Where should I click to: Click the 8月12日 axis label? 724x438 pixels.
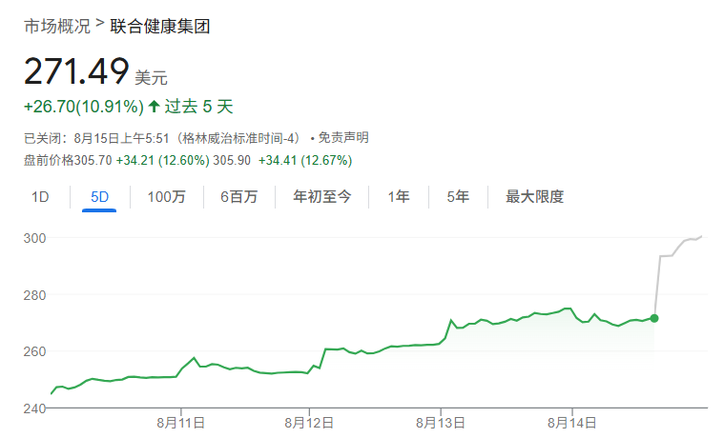click(x=309, y=423)
